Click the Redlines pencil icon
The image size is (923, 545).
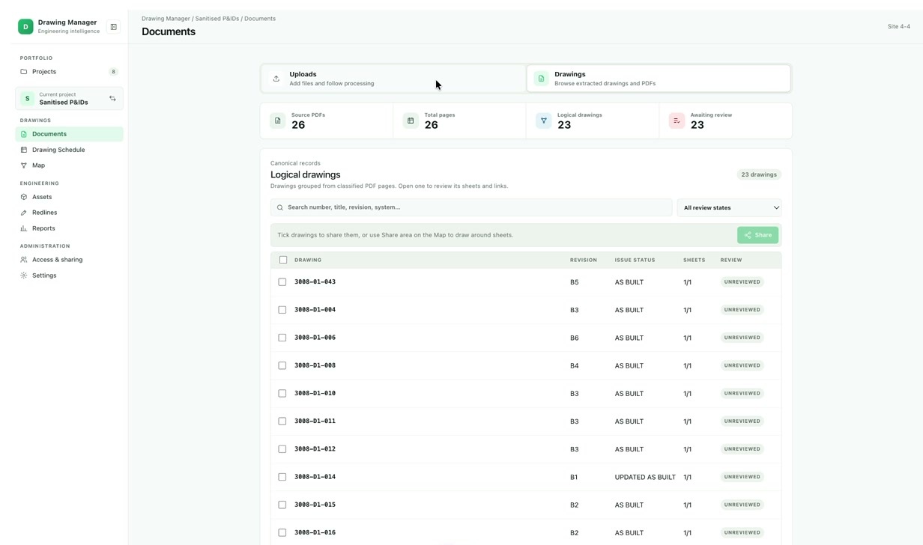pos(24,213)
